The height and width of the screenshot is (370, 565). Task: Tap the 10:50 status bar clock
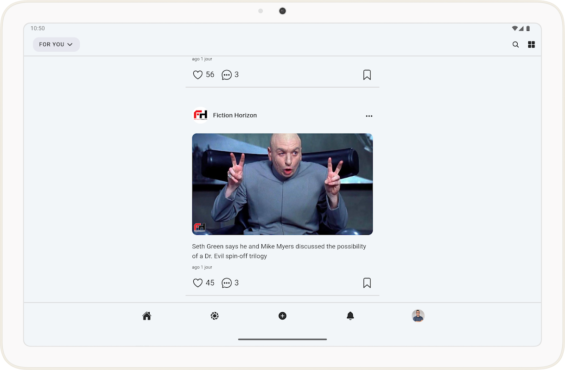coord(38,28)
